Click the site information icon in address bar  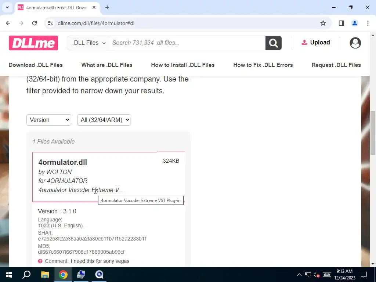click(x=50, y=23)
